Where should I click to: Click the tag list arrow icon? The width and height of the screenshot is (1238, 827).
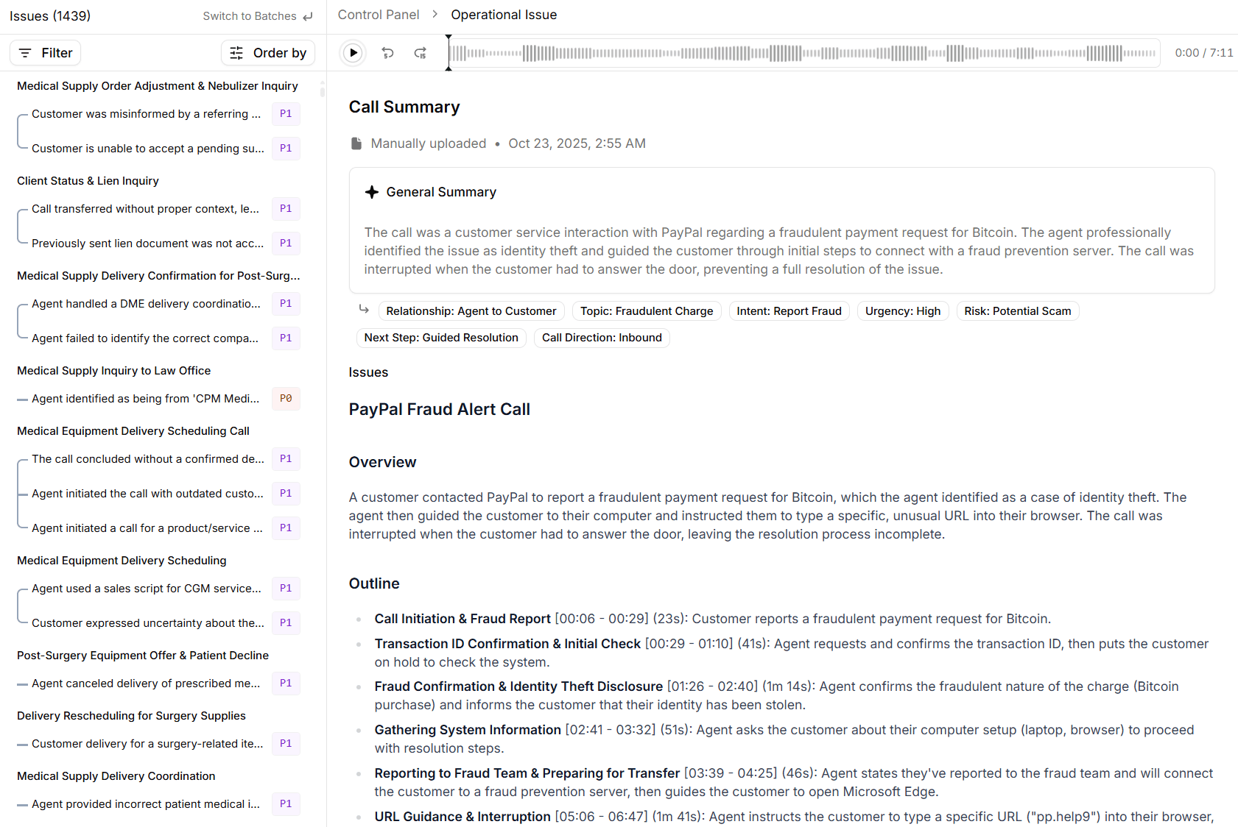(x=364, y=310)
